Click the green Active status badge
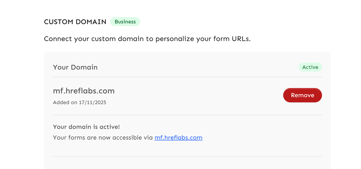Screen dimensions: 361x169 pos(310,67)
